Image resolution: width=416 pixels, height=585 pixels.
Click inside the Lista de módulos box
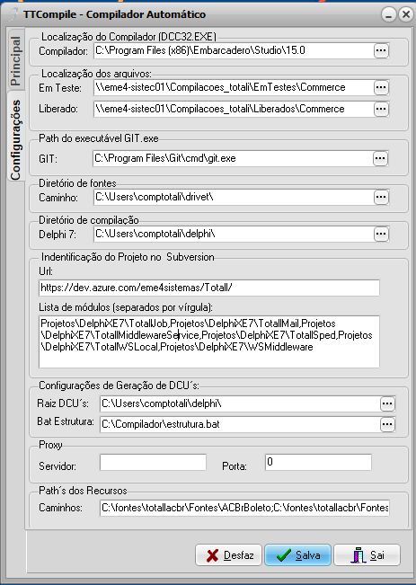click(x=209, y=341)
